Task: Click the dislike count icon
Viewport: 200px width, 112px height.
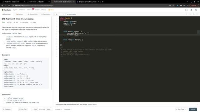Action: pyautogui.click(x=14, y=22)
